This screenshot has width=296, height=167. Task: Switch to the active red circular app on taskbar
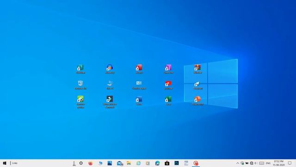(196, 163)
